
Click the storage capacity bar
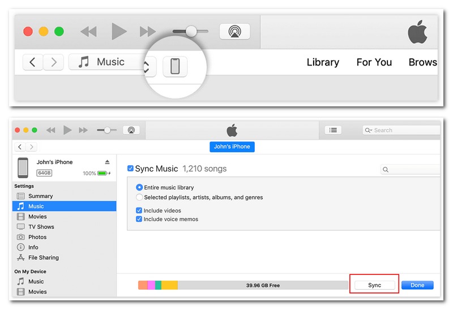click(x=243, y=285)
